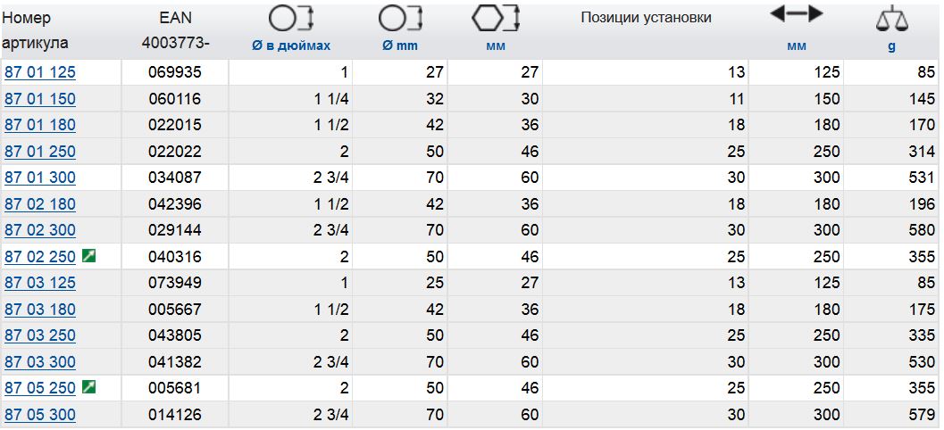Viewport: 944px width, 430px height.
Task: Open article link 87 01 125
Action: 40,72
